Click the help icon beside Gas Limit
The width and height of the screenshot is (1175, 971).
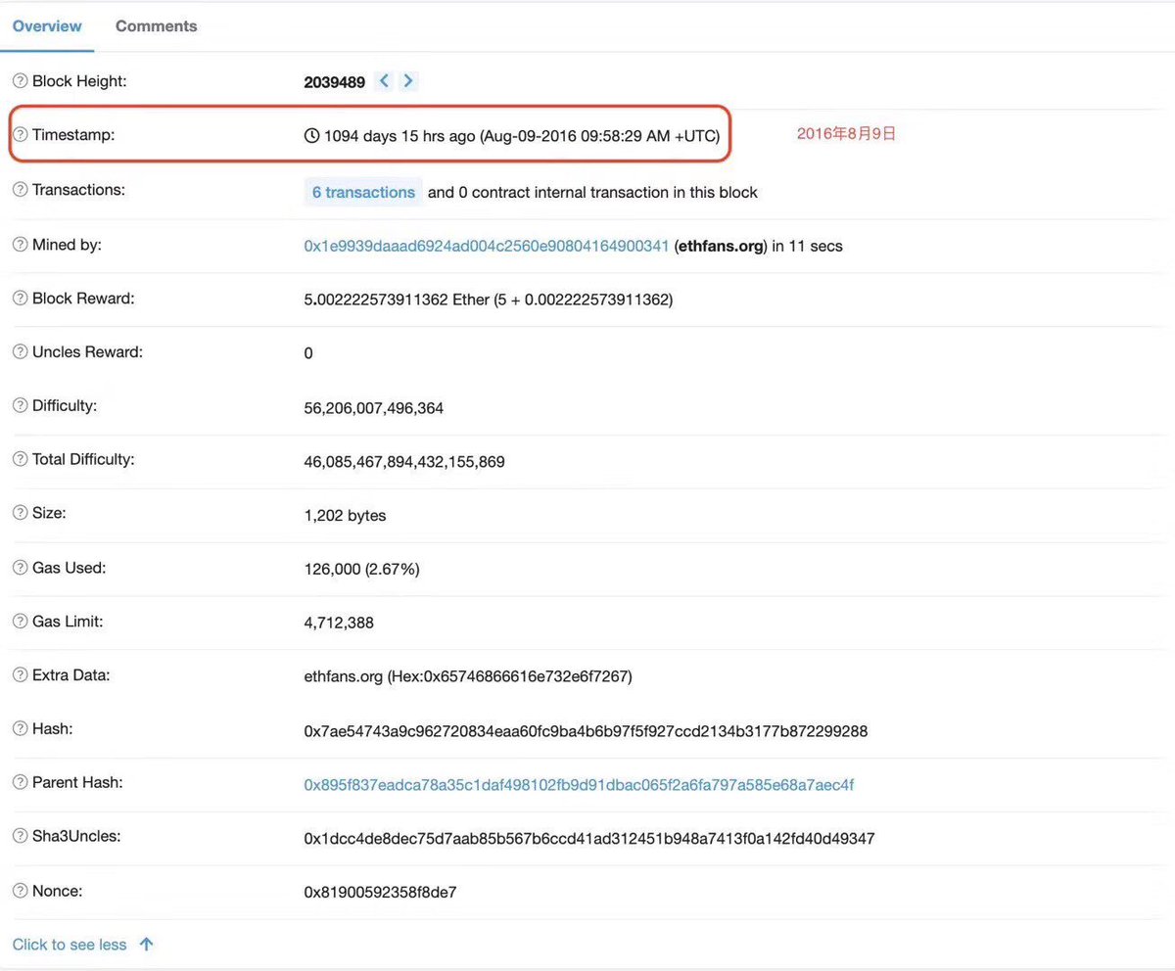coord(20,621)
